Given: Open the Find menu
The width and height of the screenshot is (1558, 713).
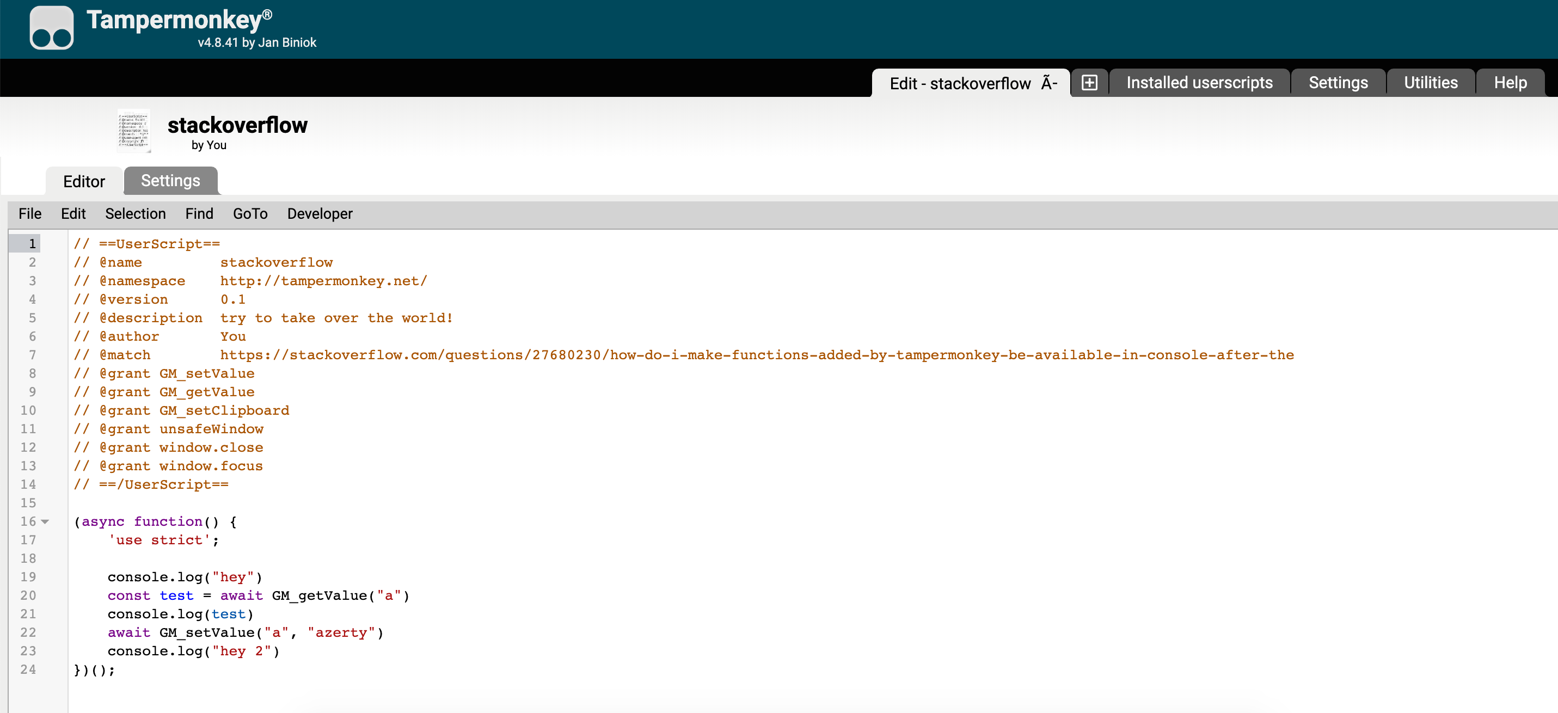Looking at the screenshot, I should (x=199, y=214).
